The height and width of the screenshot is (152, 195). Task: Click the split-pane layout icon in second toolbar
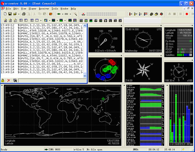coord(21,20)
